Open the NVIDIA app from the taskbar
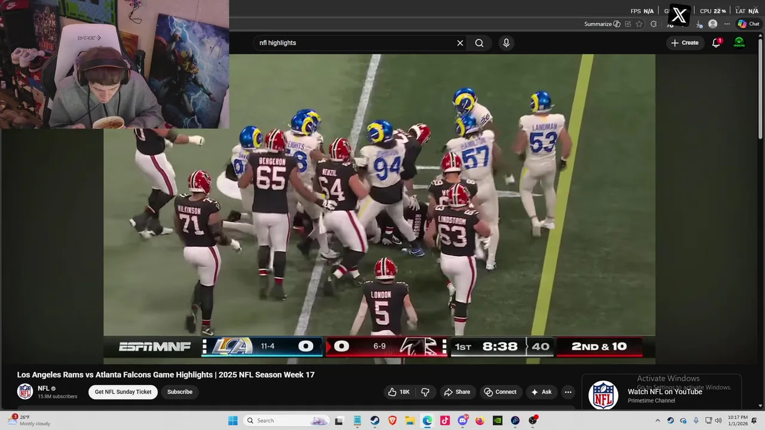 (497, 420)
